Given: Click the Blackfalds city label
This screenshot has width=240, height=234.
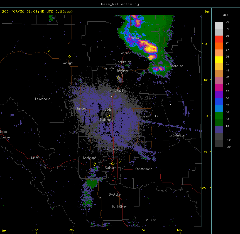Looking at the screenshot, I should pyautogui.click(x=123, y=62).
